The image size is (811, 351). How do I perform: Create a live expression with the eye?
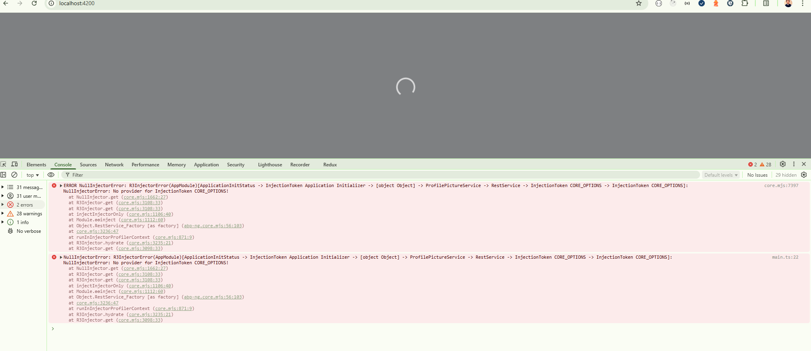click(x=51, y=175)
